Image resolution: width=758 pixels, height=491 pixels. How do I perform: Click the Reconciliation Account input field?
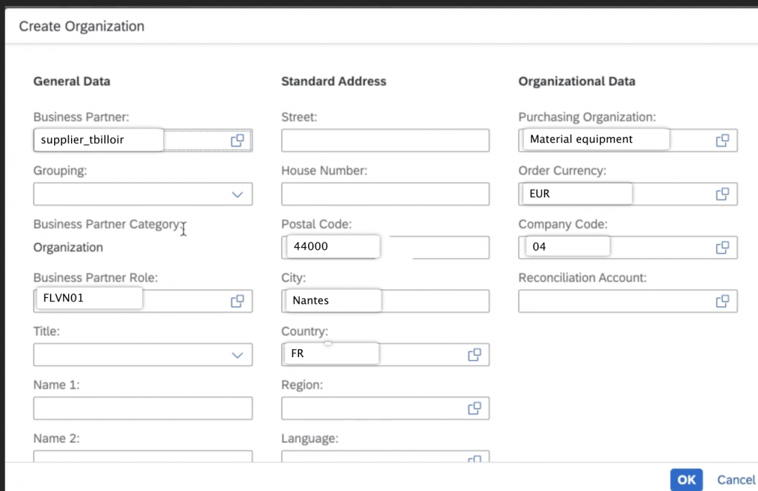[x=614, y=301]
